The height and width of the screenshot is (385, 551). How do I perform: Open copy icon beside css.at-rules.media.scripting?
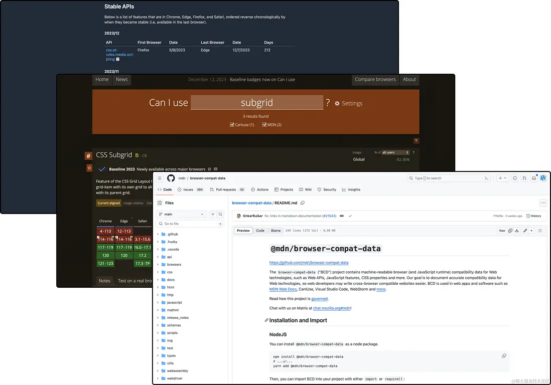pos(117,59)
